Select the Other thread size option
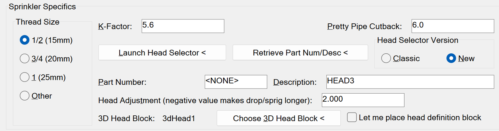The height and width of the screenshot is (131, 499). pos(25,96)
